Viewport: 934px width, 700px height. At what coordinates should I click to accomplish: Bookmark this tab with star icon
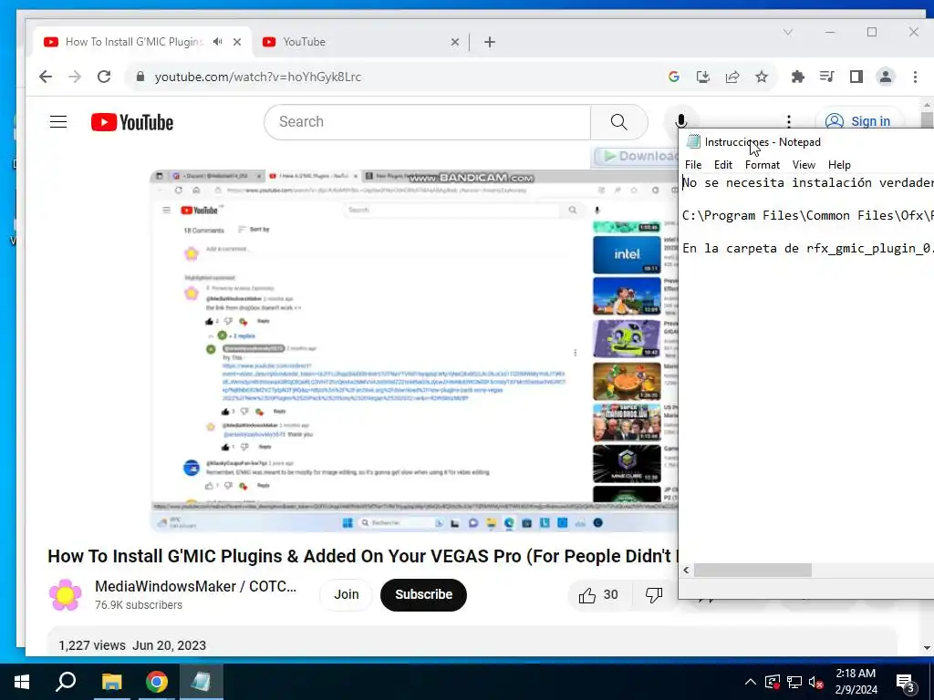(x=762, y=77)
